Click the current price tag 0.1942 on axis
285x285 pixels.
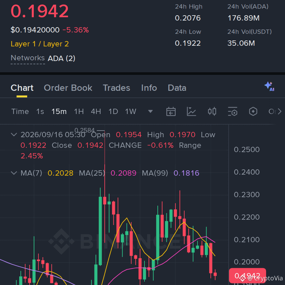[247, 276]
